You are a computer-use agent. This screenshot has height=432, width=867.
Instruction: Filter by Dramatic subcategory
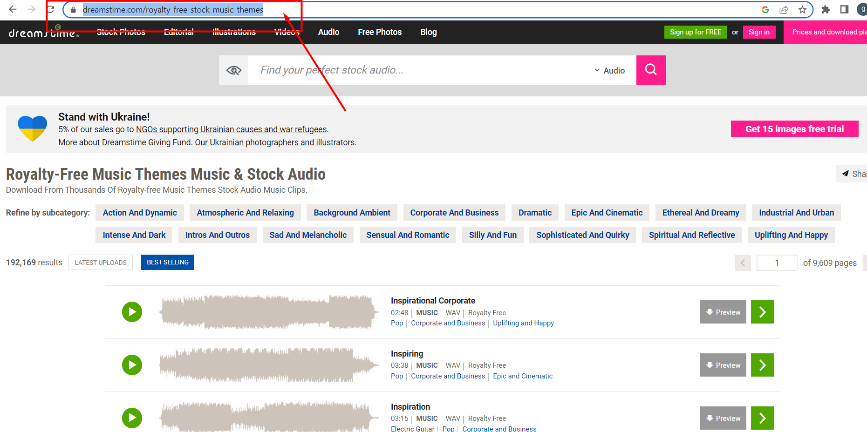tap(535, 213)
